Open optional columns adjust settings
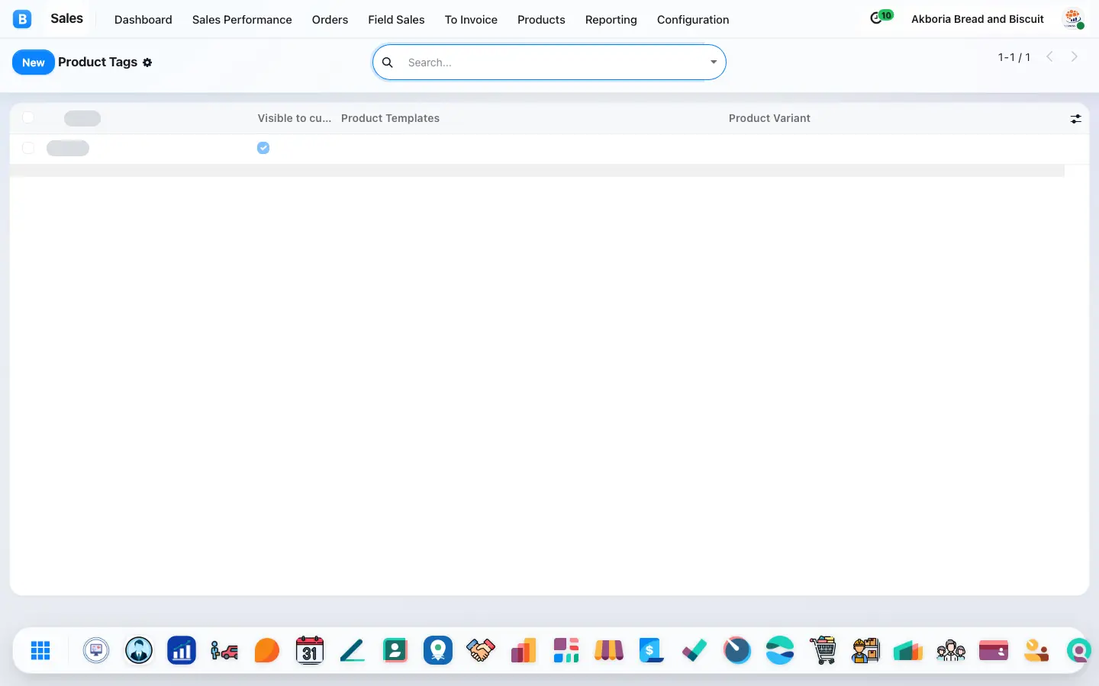This screenshot has height=686, width=1099. [1075, 119]
